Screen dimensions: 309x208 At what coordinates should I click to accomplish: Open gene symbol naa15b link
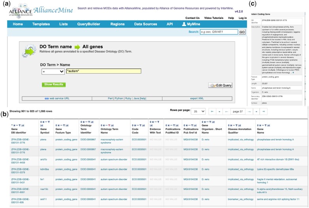tap(44, 189)
